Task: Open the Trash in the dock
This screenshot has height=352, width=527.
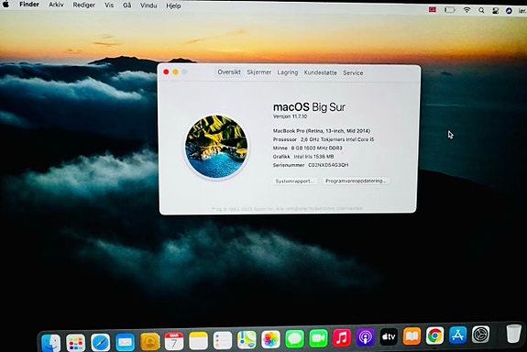Action: pyautogui.click(x=513, y=333)
